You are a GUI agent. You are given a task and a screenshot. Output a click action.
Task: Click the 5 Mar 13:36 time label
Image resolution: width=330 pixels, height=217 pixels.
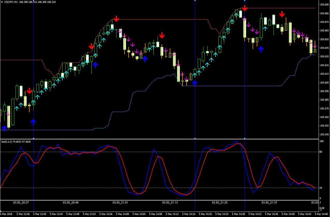23,214
